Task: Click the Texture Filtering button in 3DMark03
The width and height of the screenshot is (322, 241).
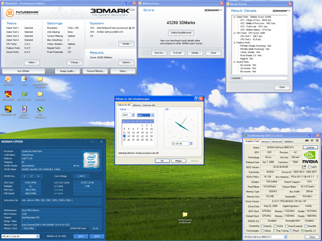Action: 95,71
